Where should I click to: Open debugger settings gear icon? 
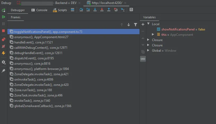click(x=3, y=62)
